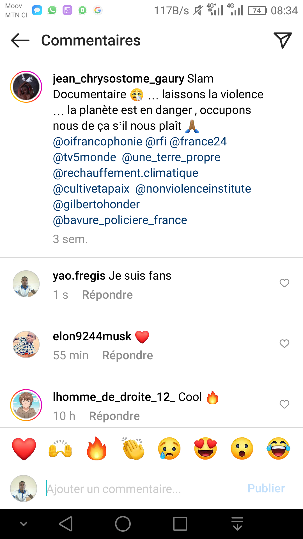The width and height of the screenshot is (303, 539).
Task: Go back using the top-left arrow
Action: coord(20,40)
